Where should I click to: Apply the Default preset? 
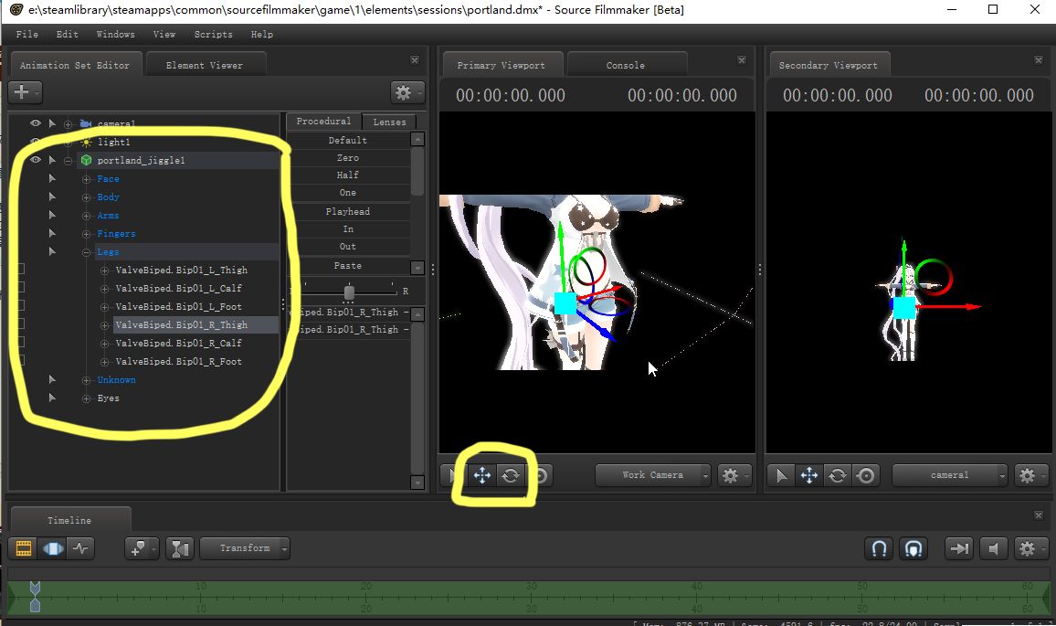click(x=348, y=140)
